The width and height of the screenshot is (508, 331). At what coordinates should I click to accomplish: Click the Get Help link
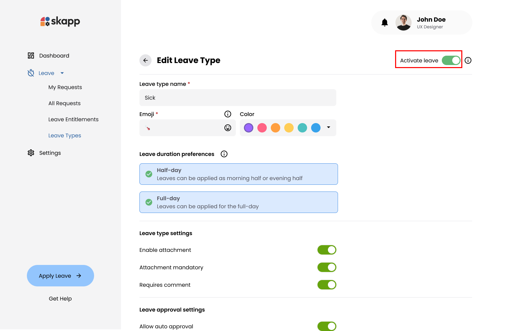60,298
